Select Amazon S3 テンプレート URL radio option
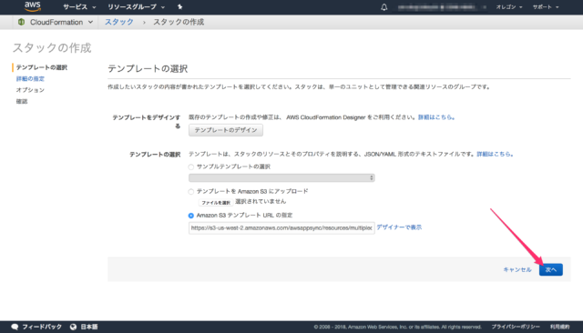The image size is (583, 333). [x=191, y=216]
